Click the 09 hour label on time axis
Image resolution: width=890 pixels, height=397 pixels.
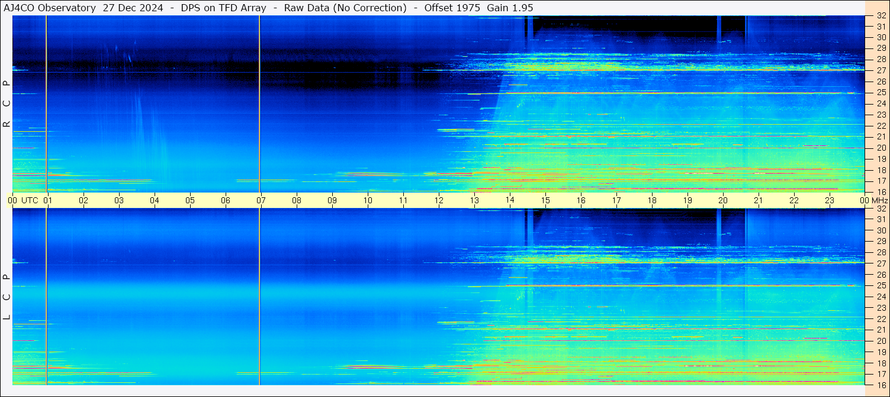click(x=332, y=200)
